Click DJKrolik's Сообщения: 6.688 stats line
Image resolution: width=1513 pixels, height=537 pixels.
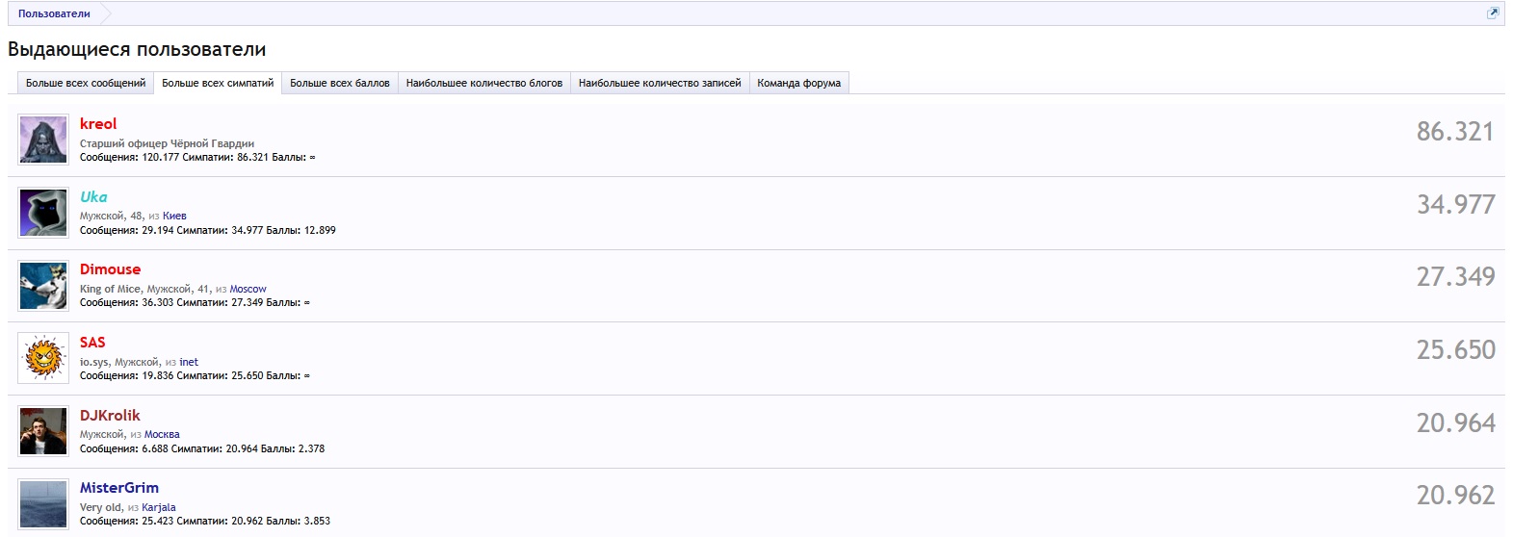202,448
